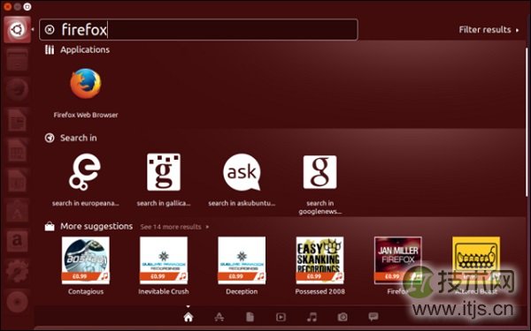Switch to the Photos lens
The width and height of the screenshot is (531, 331).
pyautogui.click(x=342, y=317)
